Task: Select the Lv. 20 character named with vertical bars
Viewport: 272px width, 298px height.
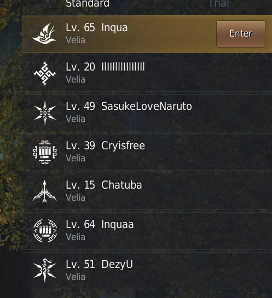Action: pyautogui.click(x=147, y=73)
